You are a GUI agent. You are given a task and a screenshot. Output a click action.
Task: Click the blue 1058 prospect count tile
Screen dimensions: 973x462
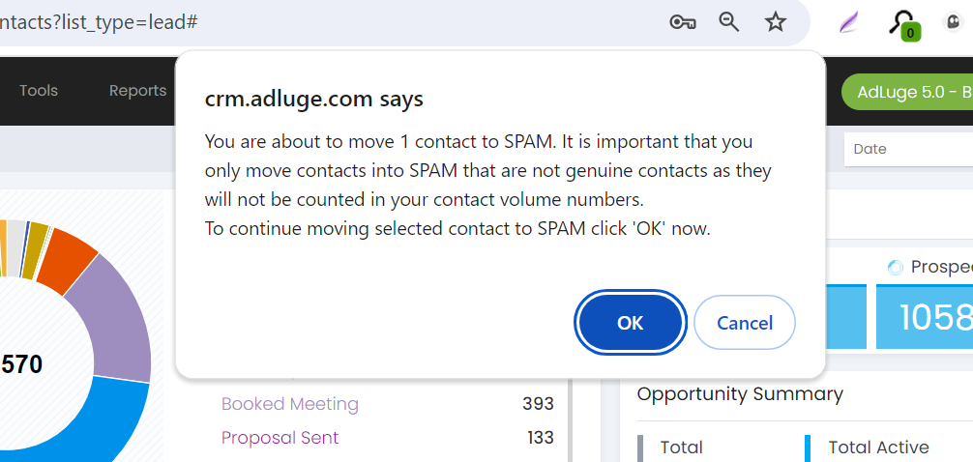pyautogui.click(x=925, y=317)
